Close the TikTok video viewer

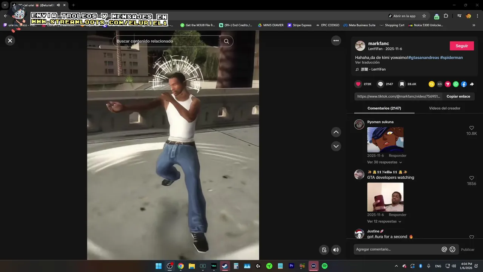click(10, 40)
